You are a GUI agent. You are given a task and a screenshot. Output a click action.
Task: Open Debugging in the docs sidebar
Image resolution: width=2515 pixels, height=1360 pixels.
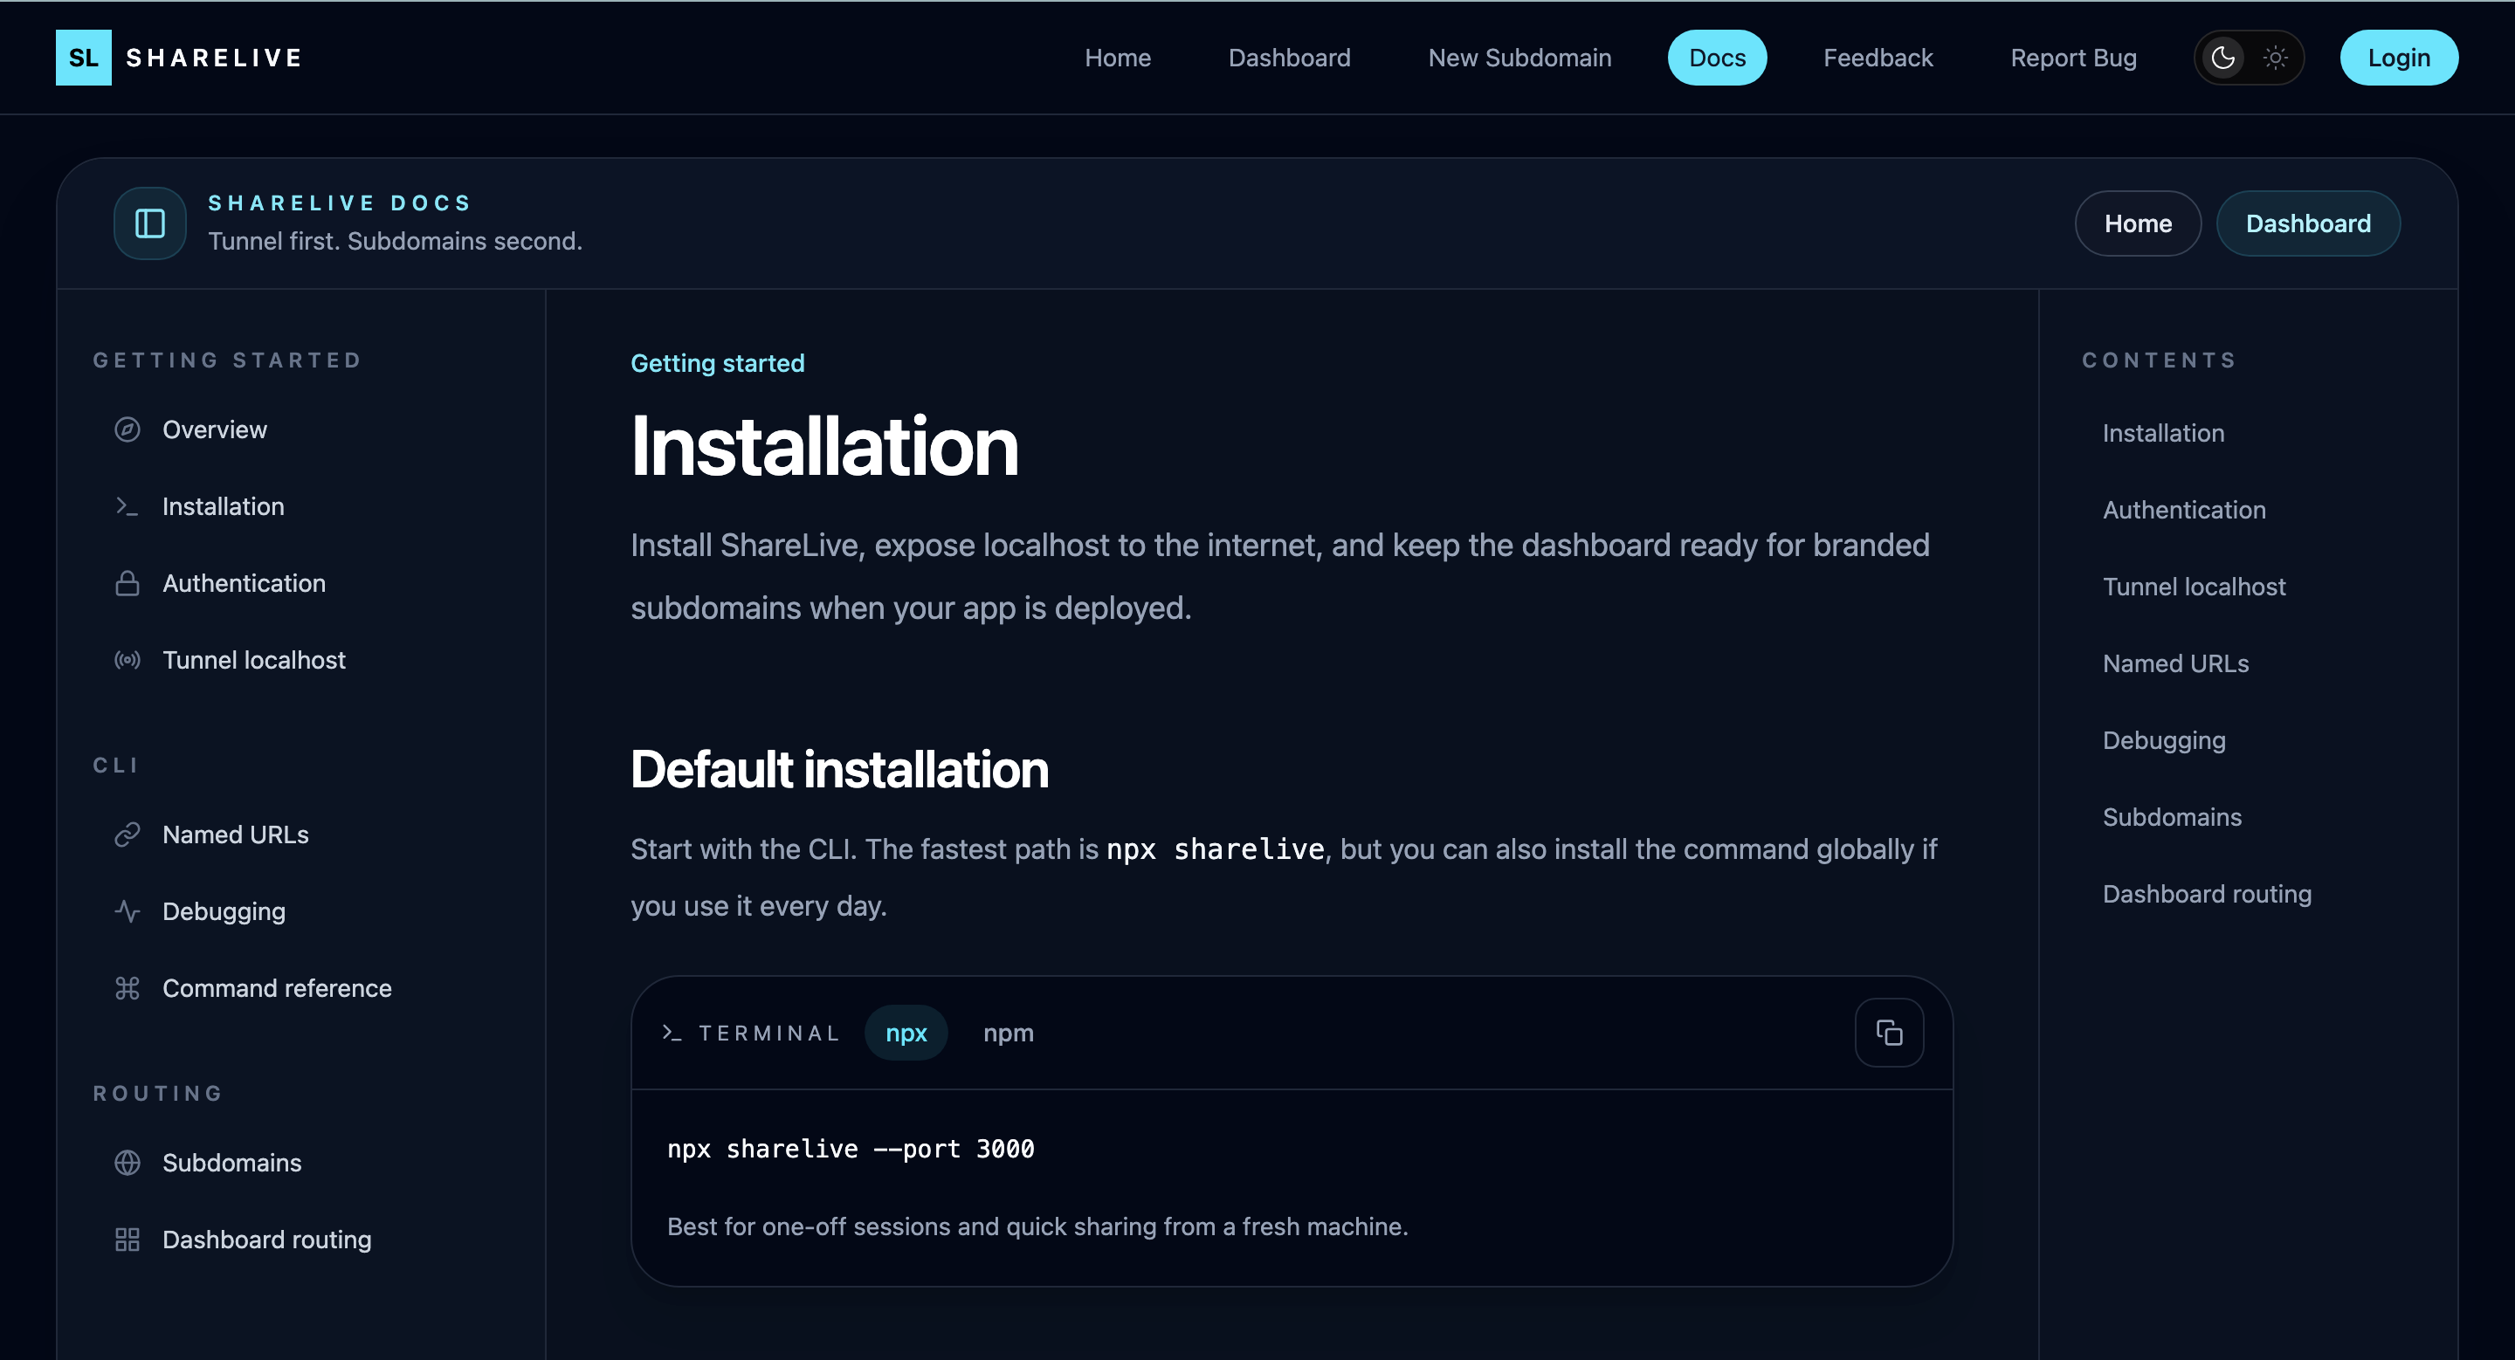(x=300, y=911)
